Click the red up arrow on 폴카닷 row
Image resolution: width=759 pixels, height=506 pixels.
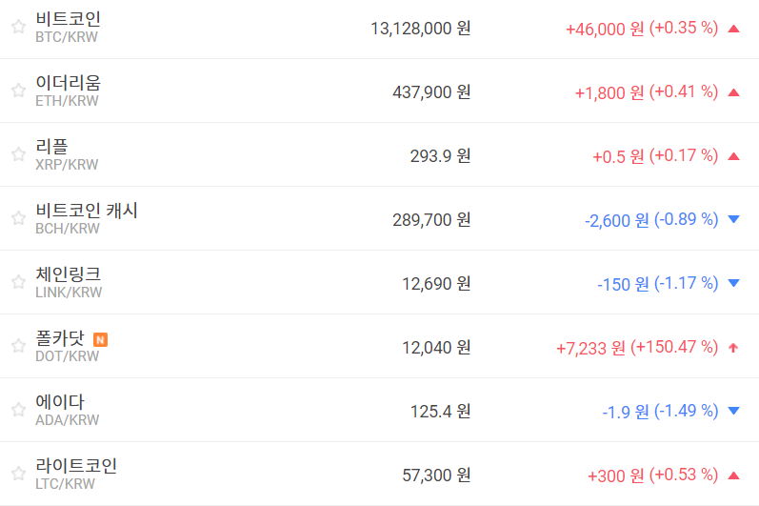733,348
